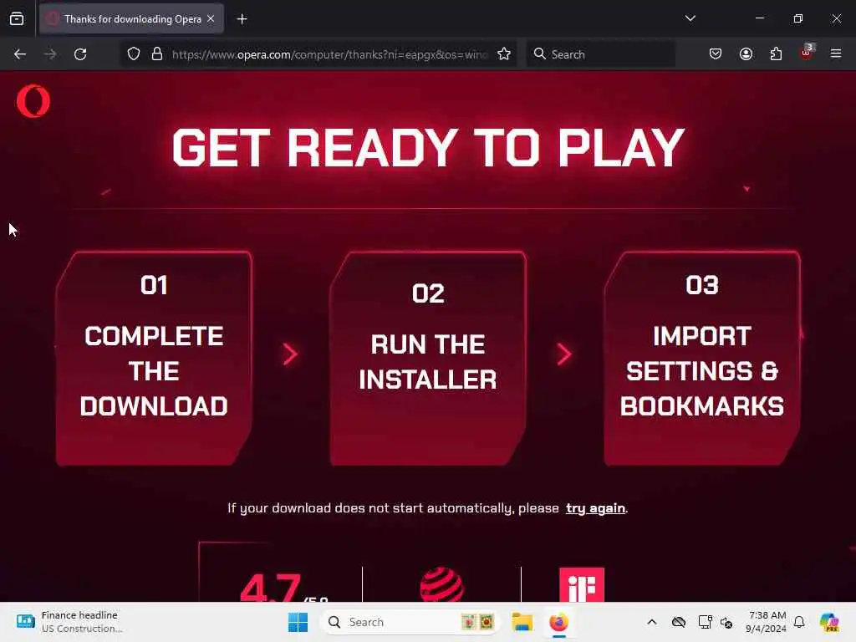Open the cloud sync tray icon
The image size is (856, 642).
pos(679,622)
